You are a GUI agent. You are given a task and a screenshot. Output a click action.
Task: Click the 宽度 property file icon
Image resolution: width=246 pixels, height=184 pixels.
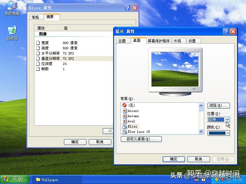(x=38, y=43)
